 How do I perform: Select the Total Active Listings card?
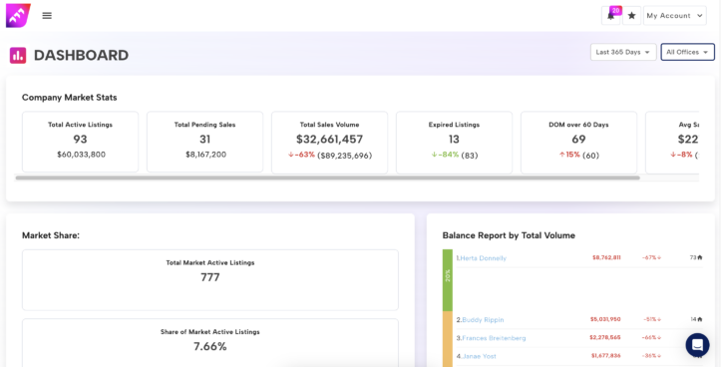click(x=80, y=142)
